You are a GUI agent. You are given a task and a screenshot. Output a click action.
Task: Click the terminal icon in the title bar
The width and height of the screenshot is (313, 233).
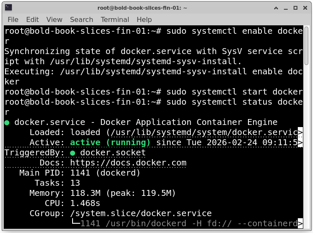coord(7,7)
